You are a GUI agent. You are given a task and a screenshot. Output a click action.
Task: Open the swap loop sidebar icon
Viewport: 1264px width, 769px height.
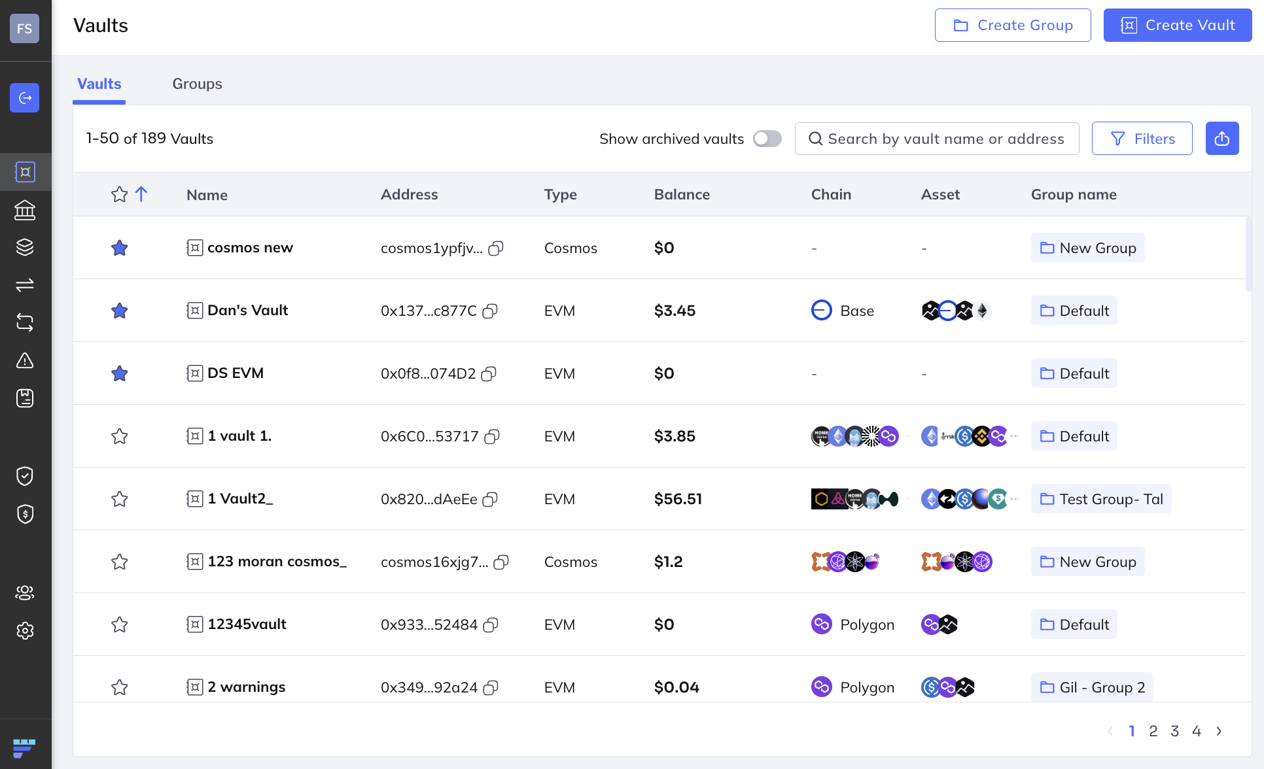click(25, 322)
